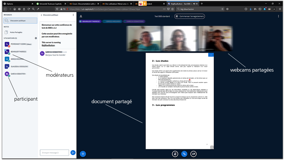Click the chat message input field

(54, 153)
